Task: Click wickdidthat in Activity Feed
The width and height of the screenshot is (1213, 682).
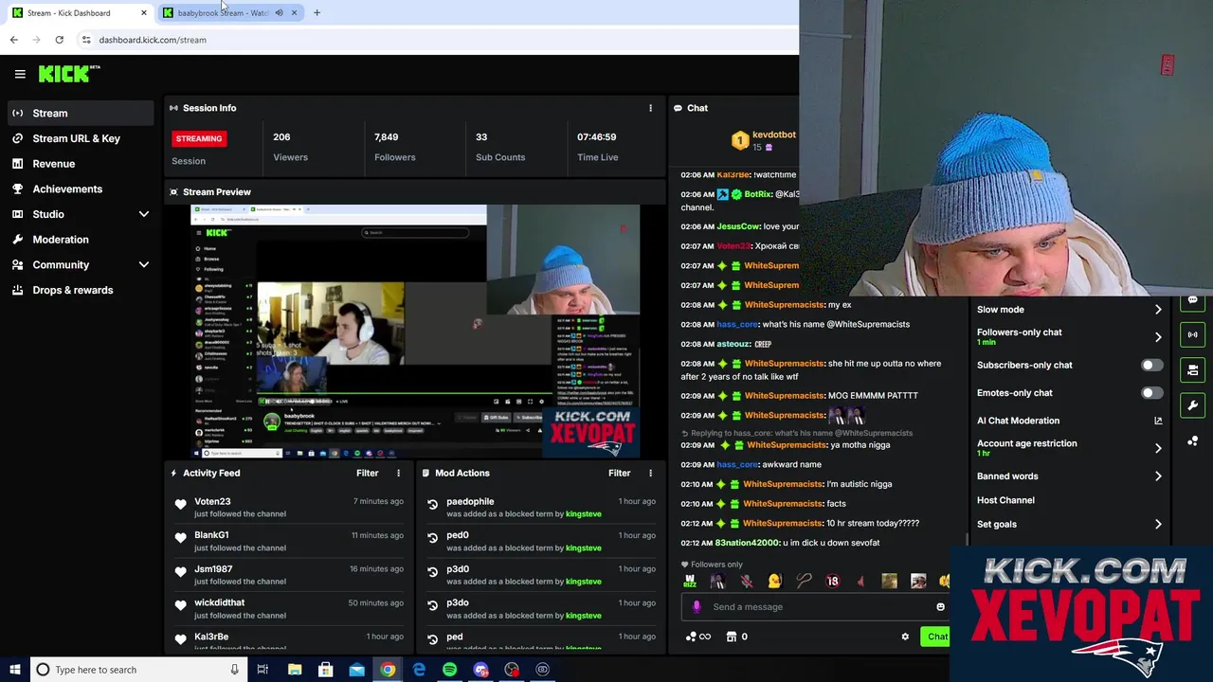Action: point(219,602)
